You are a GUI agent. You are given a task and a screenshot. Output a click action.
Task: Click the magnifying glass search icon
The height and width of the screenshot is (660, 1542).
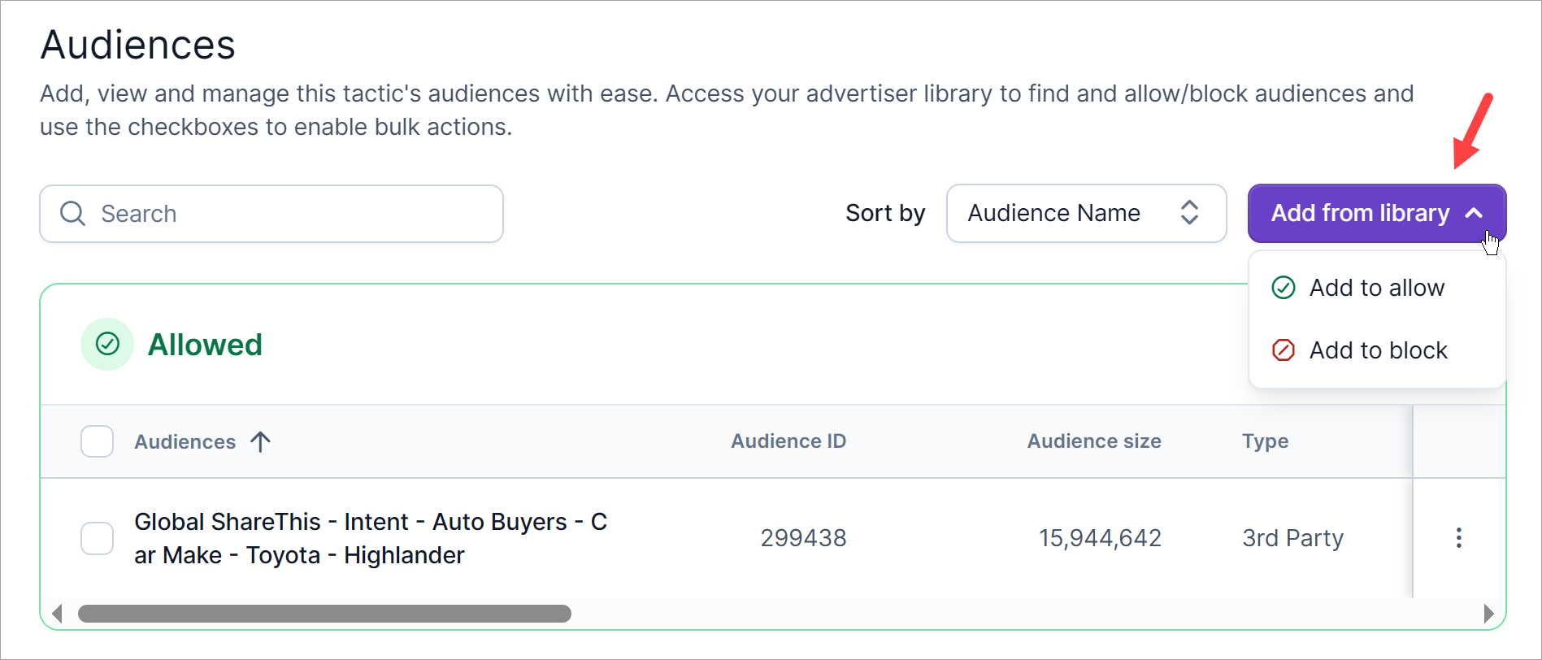coord(72,214)
